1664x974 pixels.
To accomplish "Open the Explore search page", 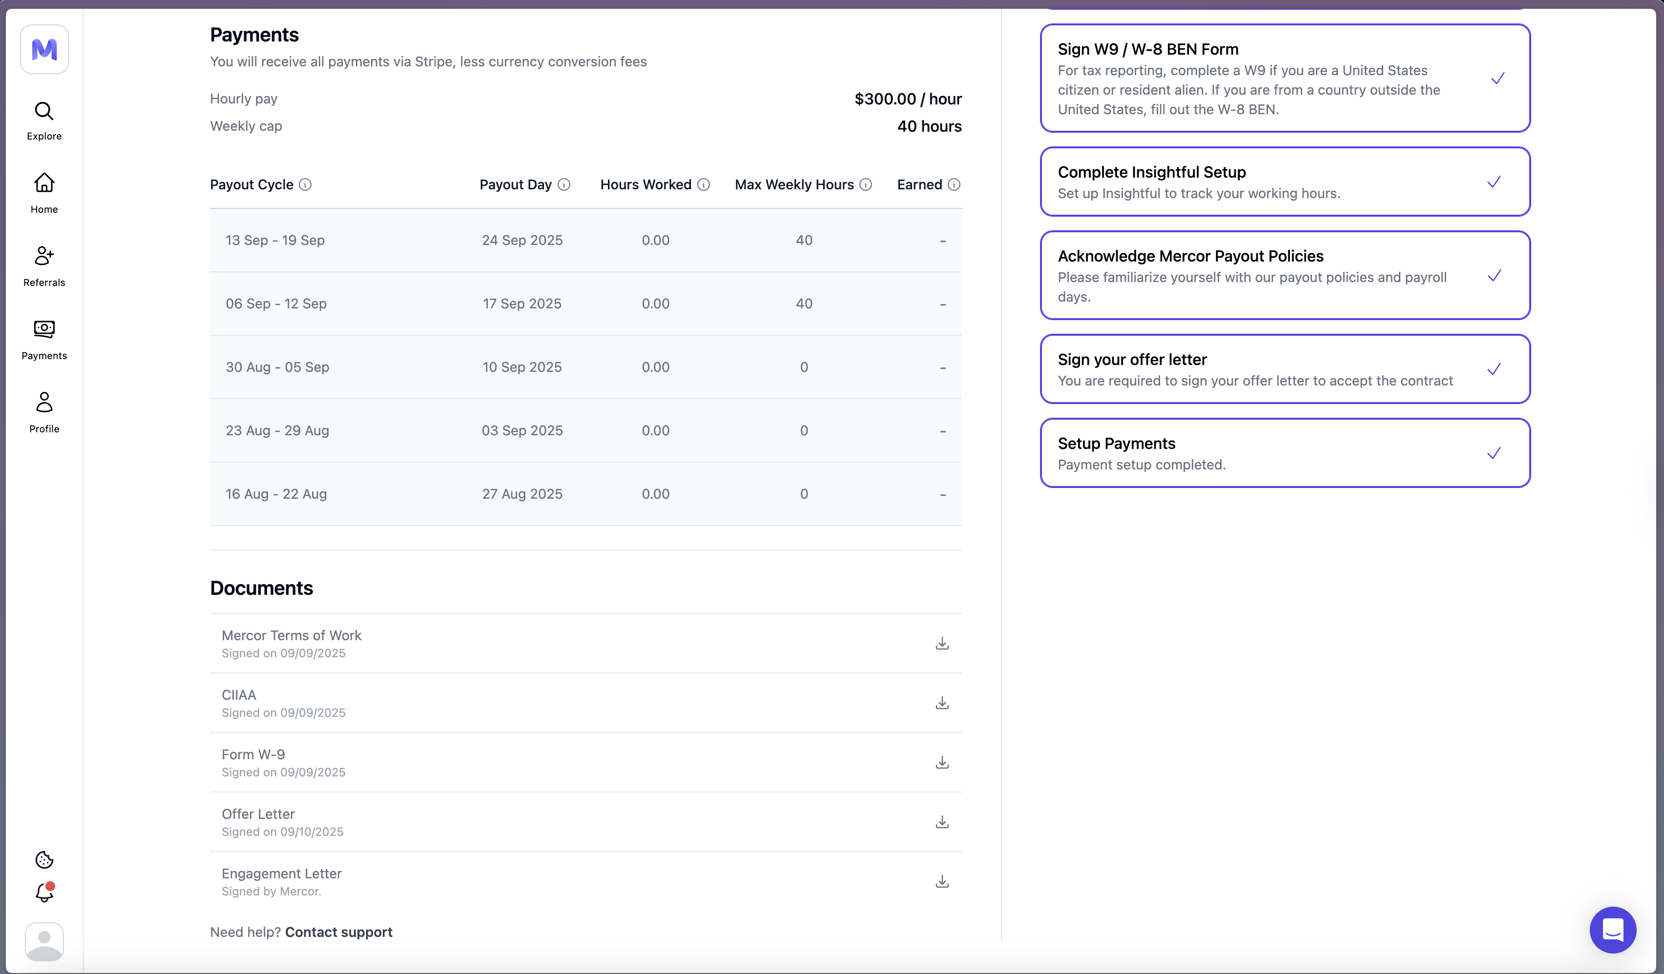I will click(x=44, y=121).
